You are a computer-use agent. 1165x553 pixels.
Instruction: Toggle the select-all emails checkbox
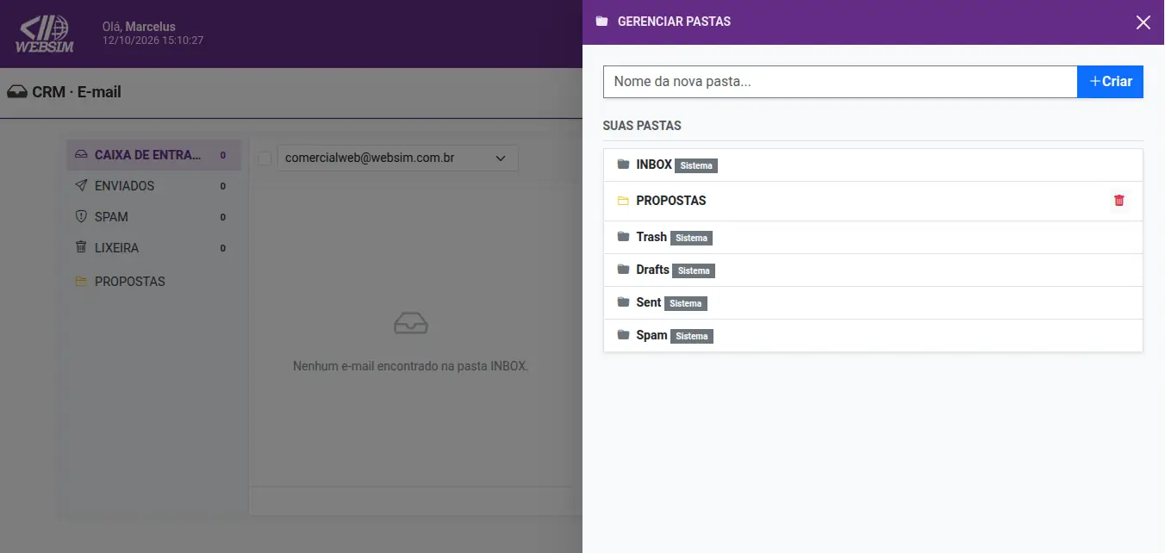(265, 158)
